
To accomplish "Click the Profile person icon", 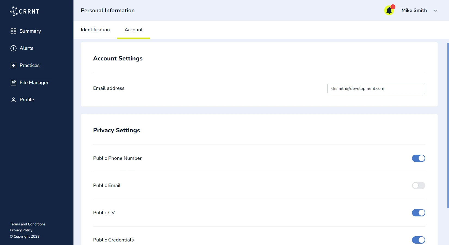I will (x=13, y=100).
